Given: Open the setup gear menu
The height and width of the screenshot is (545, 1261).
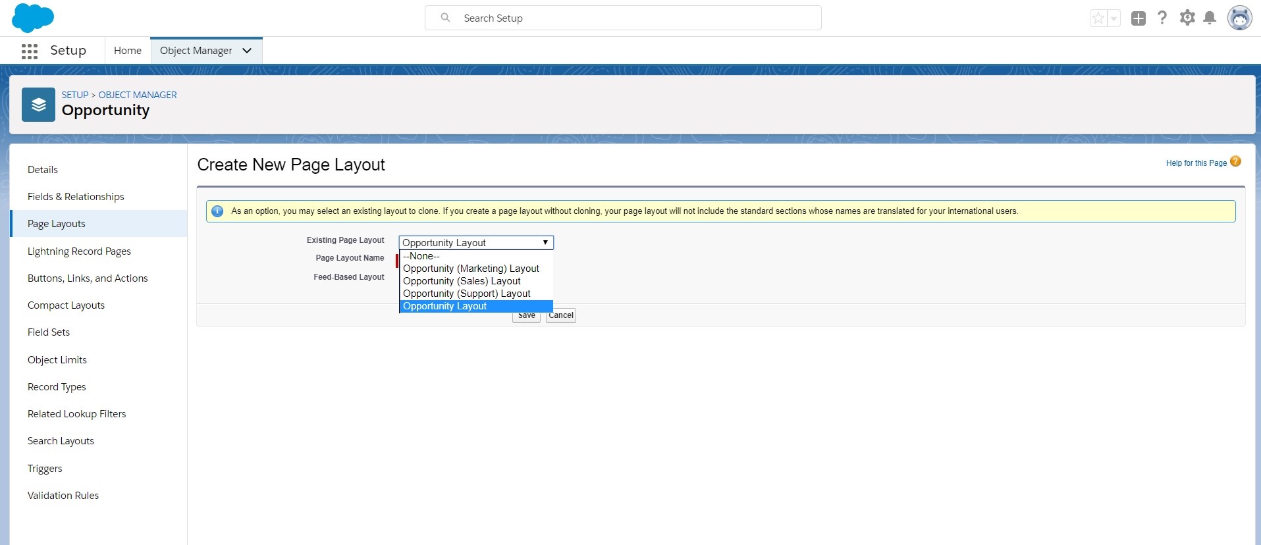Looking at the screenshot, I should [x=1187, y=18].
